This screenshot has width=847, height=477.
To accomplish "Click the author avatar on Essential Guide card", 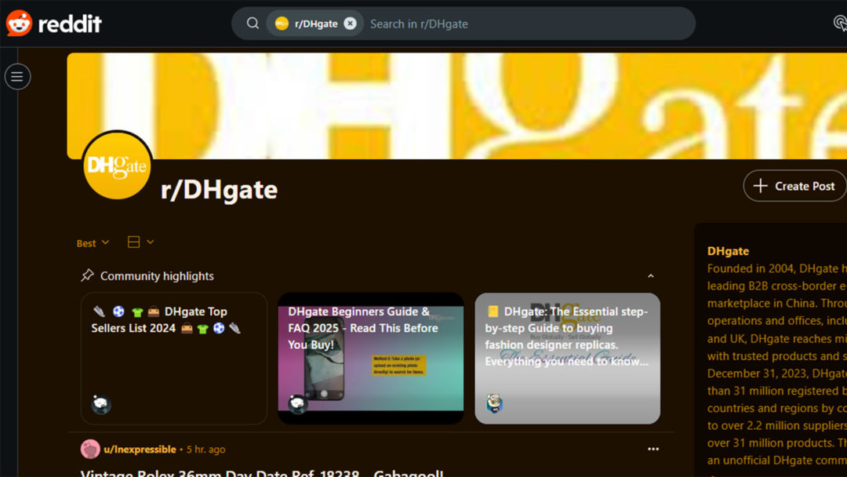I will point(494,404).
